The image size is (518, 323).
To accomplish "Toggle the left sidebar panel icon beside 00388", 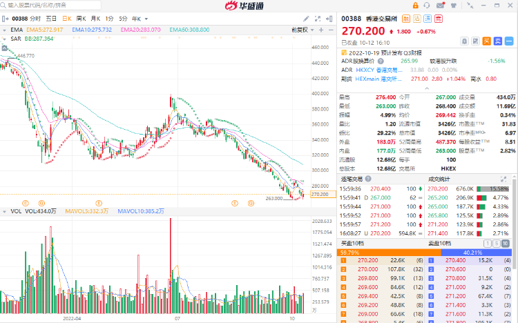I will tap(6, 19).
